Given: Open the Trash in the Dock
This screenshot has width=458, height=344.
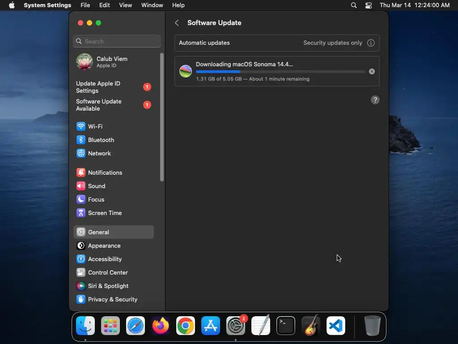Looking at the screenshot, I should (x=373, y=326).
